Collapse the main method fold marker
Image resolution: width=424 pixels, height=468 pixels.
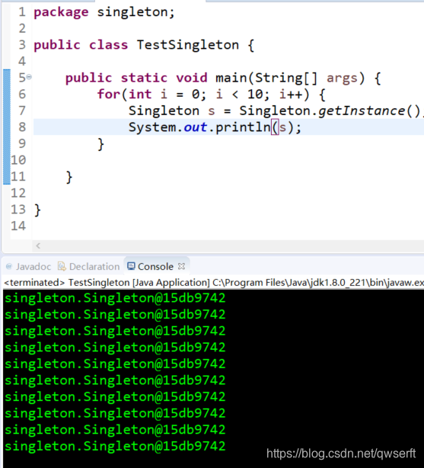coord(29,77)
